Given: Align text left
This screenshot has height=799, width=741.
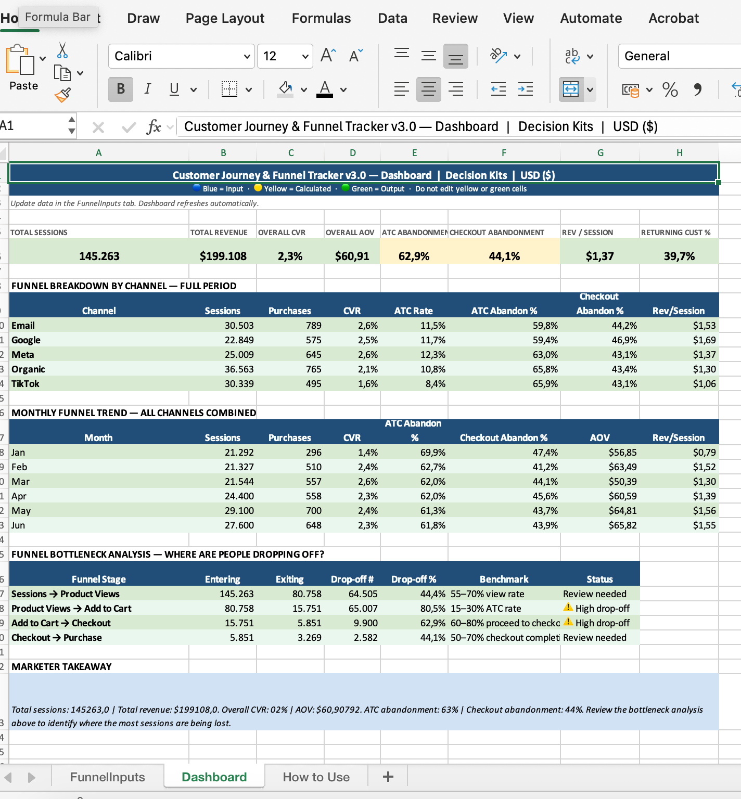Looking at the screenshot, I should coord(402,89).
